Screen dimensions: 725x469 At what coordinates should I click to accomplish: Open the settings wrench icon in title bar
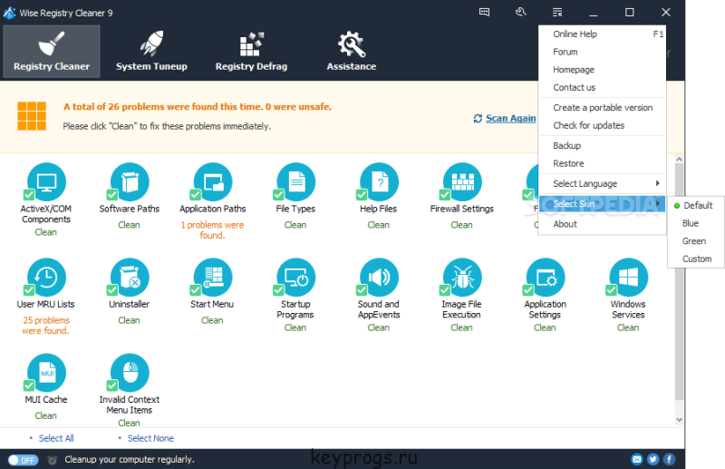pos(520,12)
